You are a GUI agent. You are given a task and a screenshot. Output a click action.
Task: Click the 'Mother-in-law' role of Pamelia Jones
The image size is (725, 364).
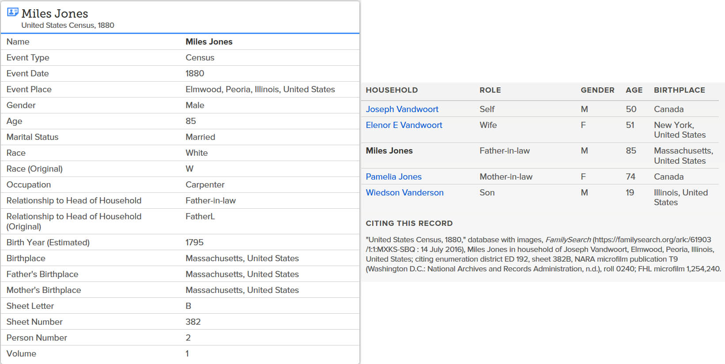(506, 176)
